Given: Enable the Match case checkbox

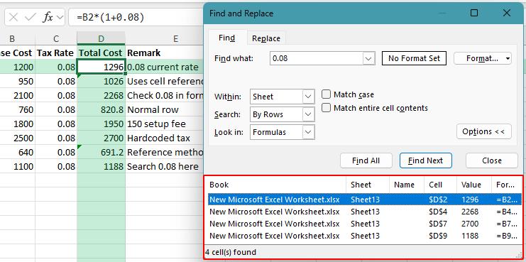Looking at the screenshot, I should (326, 94).
